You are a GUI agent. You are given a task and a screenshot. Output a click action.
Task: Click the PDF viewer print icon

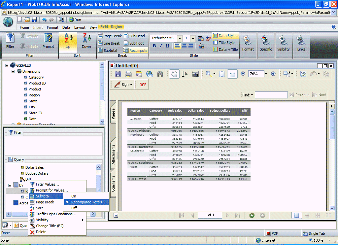(x=128, y=74)
